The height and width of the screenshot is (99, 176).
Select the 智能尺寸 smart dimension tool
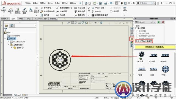pyautogui.click(x=4, y=10)
